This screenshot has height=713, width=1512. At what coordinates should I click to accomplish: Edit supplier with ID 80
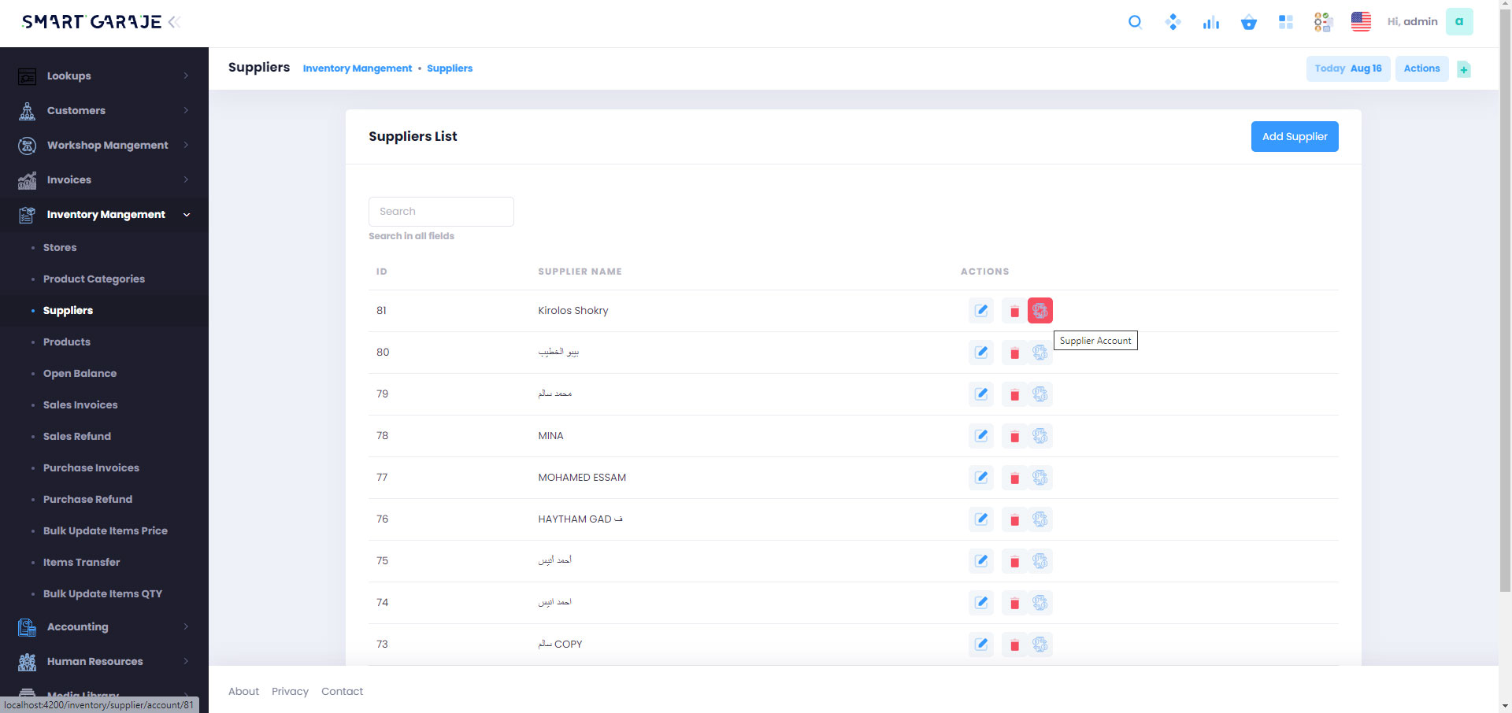point(981,353)
